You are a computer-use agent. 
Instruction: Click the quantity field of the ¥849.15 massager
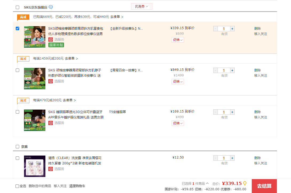click(x=224, y=71)
